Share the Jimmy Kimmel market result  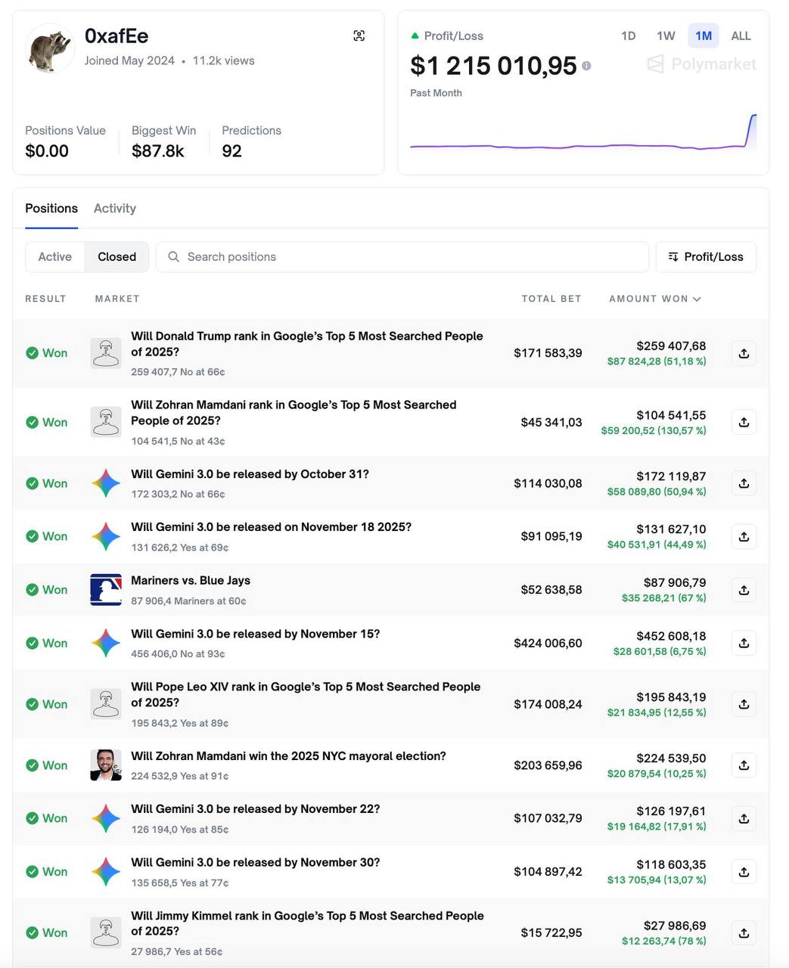744,932
